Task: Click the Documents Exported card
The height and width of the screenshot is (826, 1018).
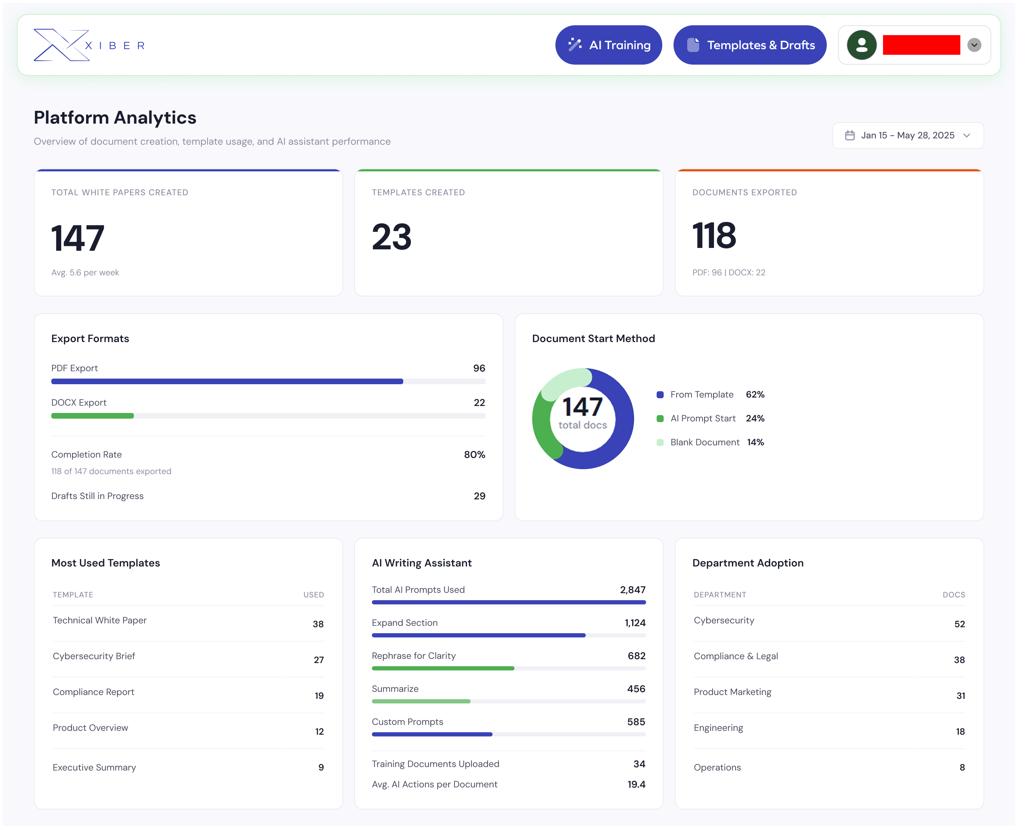Action: 829,233
